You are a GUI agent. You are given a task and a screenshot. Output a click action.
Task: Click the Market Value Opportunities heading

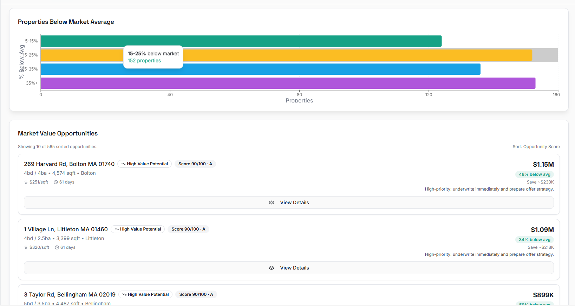coord(58,133)
